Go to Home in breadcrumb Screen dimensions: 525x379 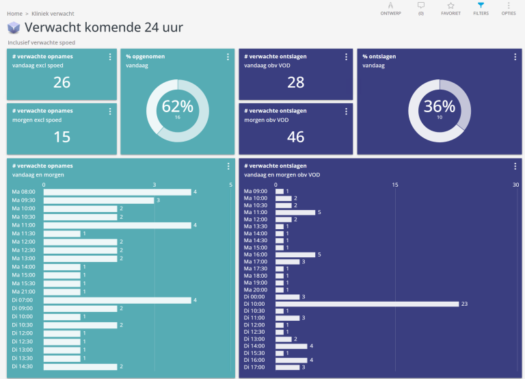(x=14, y=14)
